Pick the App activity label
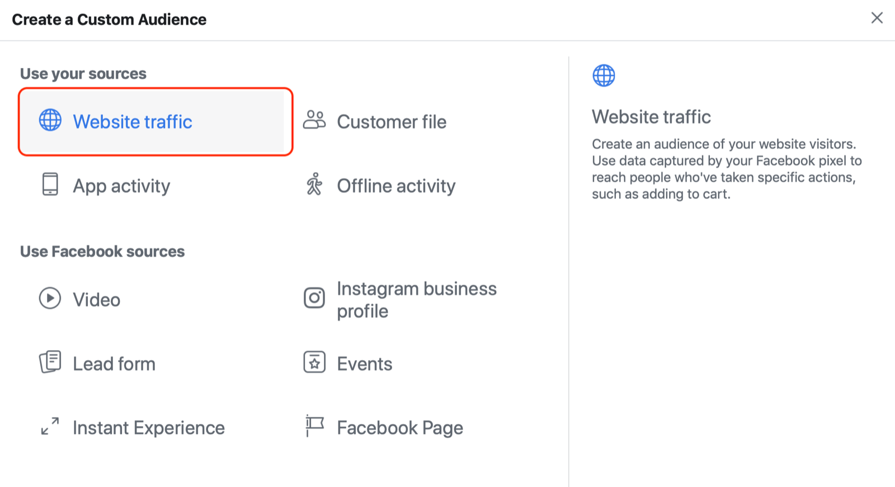895x487 pixels. pyautogui.click(x=121, y=186)
